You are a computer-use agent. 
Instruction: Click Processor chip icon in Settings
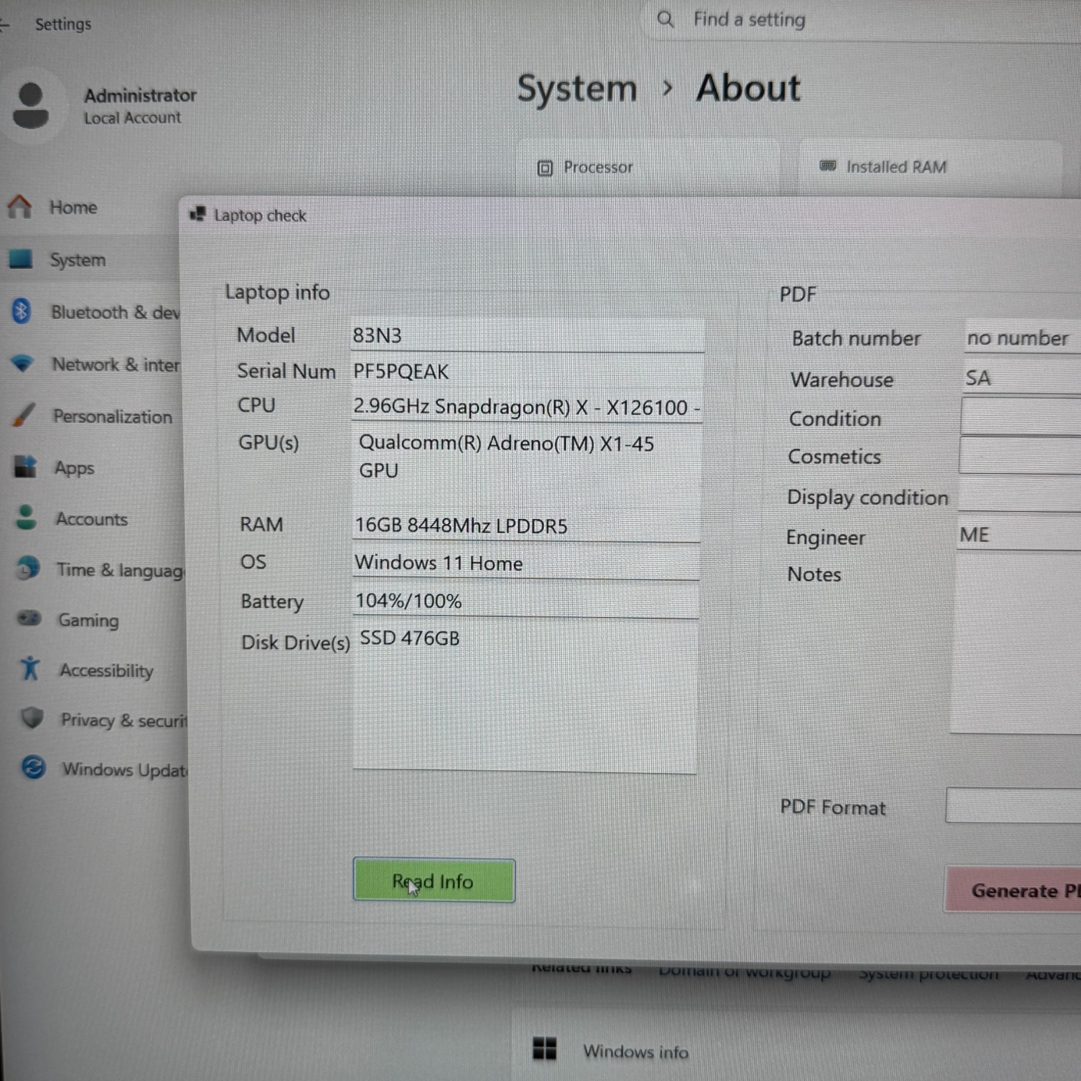click(545, 168)
